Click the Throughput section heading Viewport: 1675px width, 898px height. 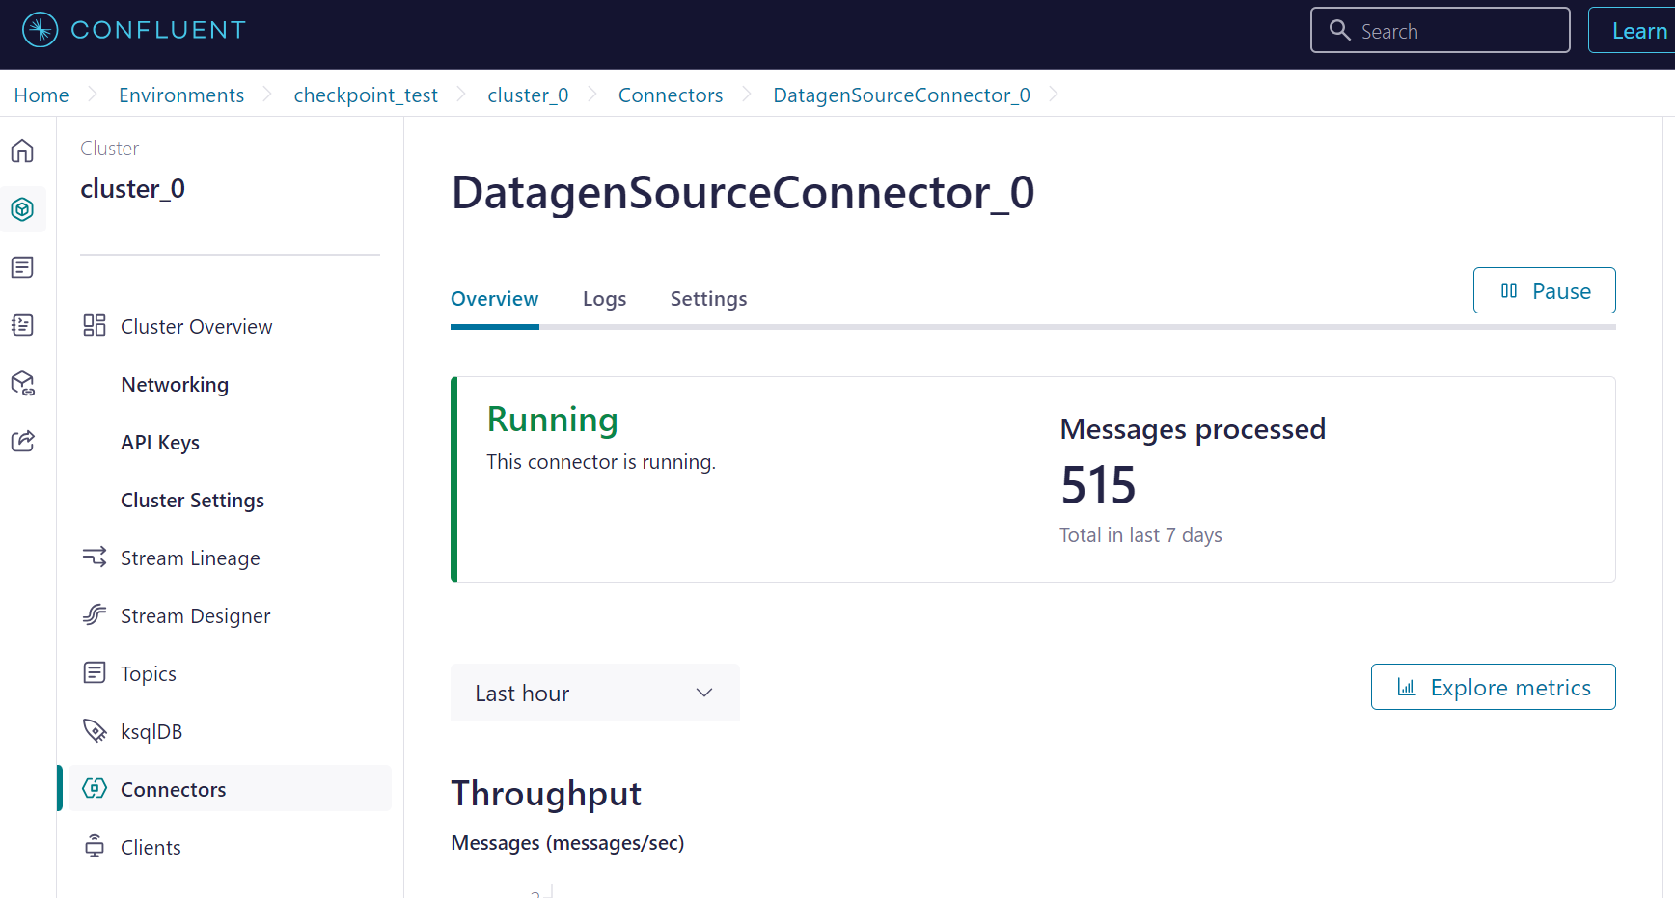pos(546,794)
